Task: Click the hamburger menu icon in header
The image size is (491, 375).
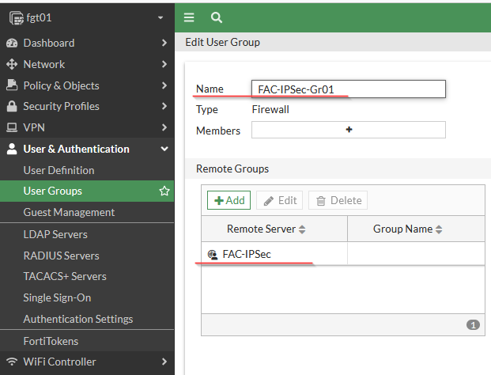Action: tap(189, 17)
